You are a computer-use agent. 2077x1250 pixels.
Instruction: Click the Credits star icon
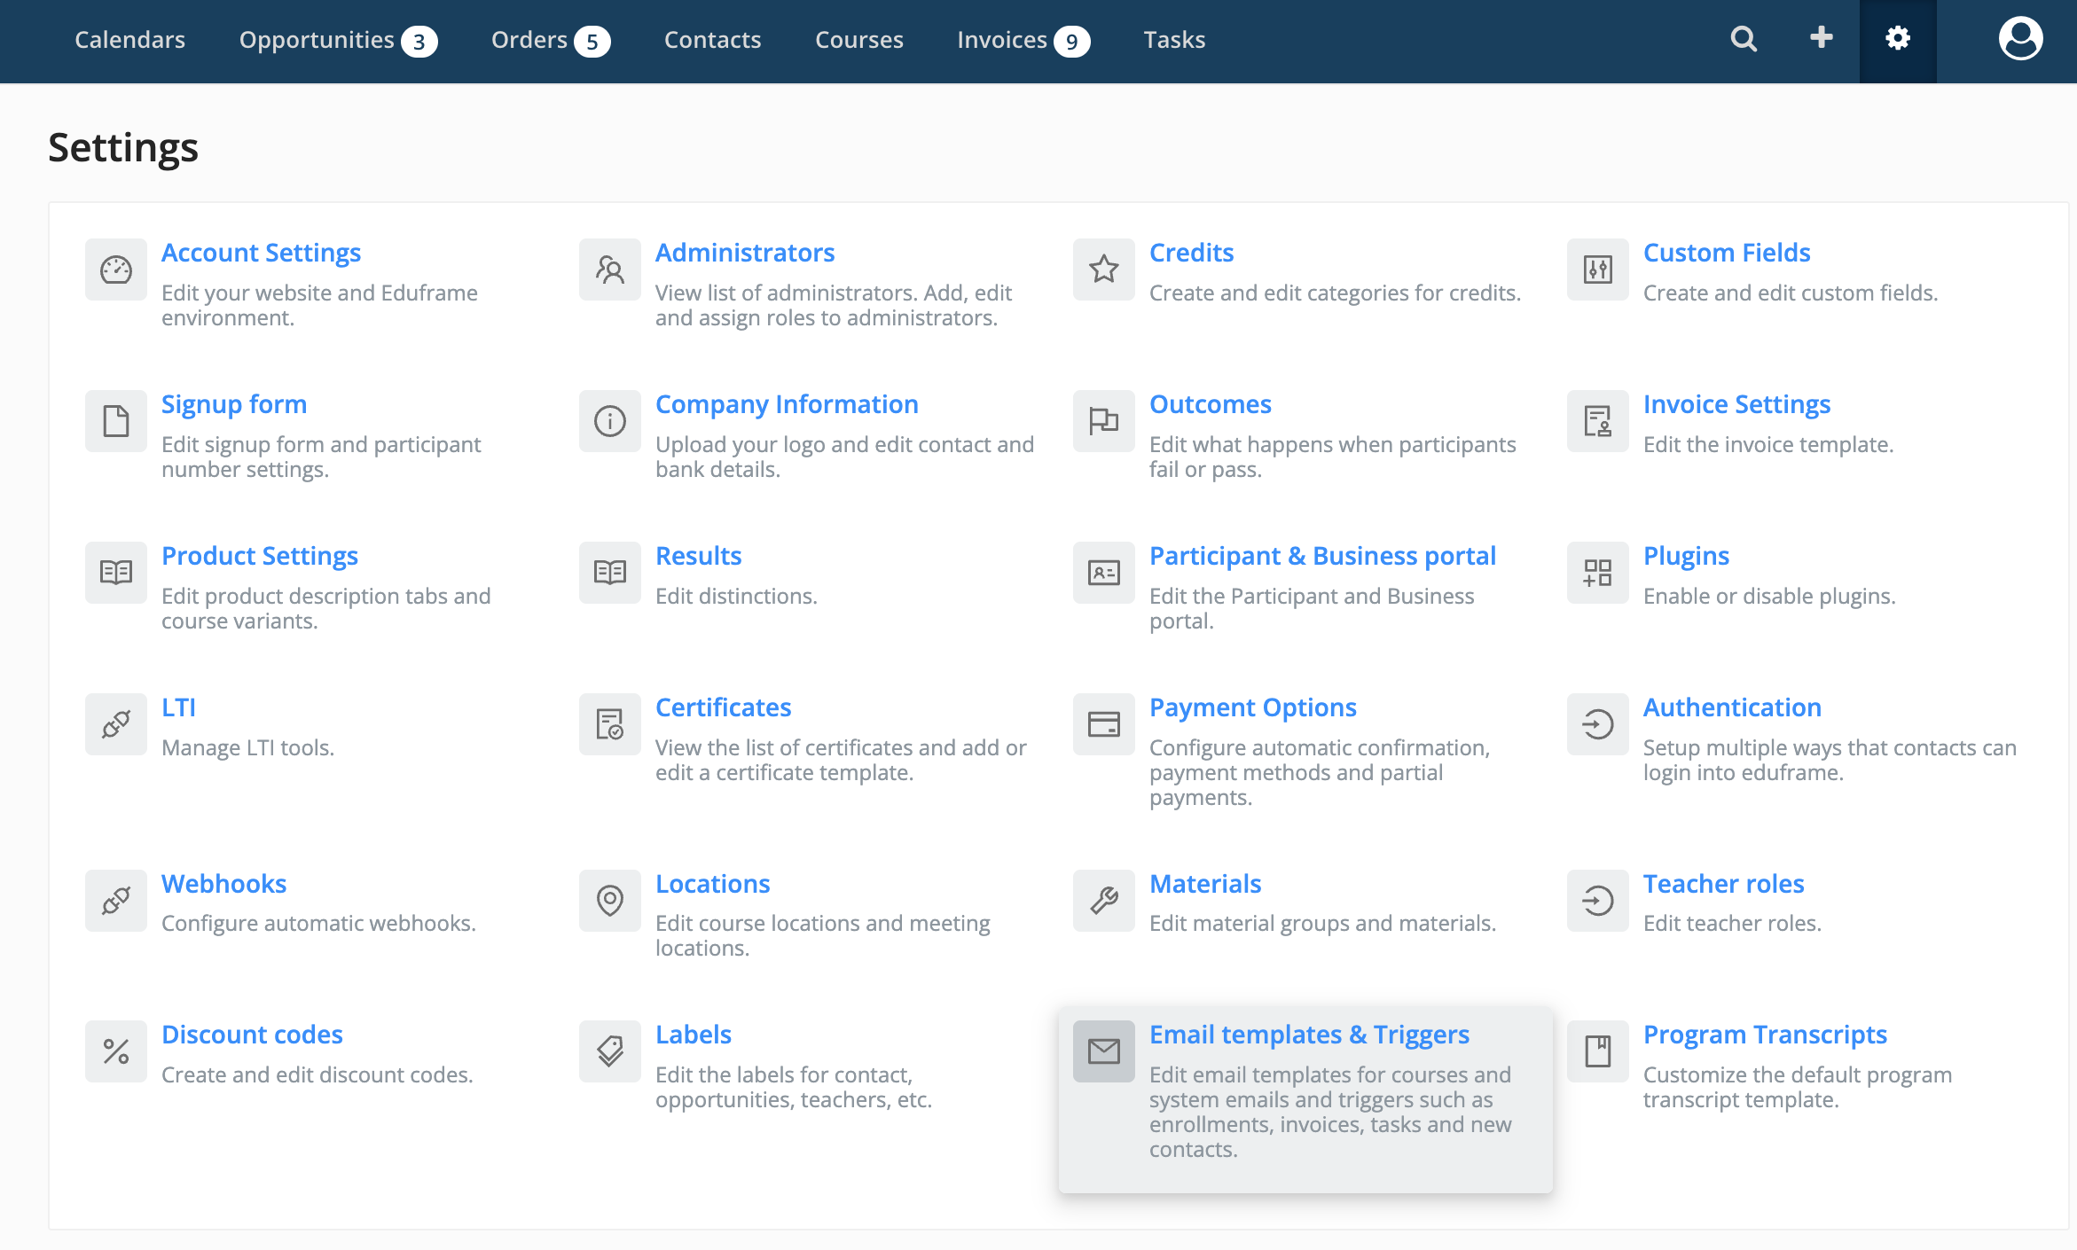tap(1103, 270)
